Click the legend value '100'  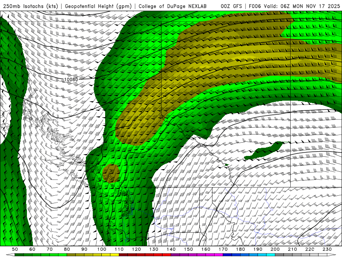(x=102, y=249)
